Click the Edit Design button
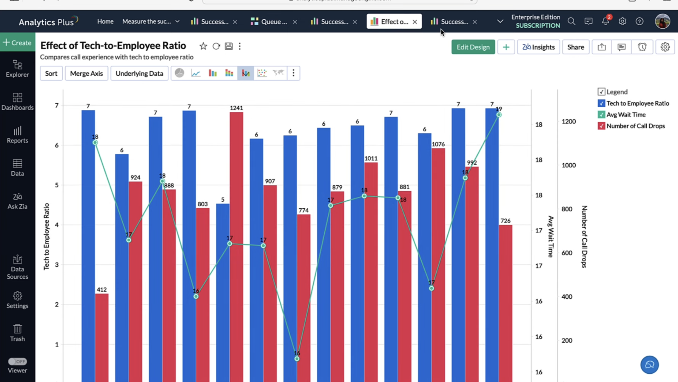 [x=473, y=47]
